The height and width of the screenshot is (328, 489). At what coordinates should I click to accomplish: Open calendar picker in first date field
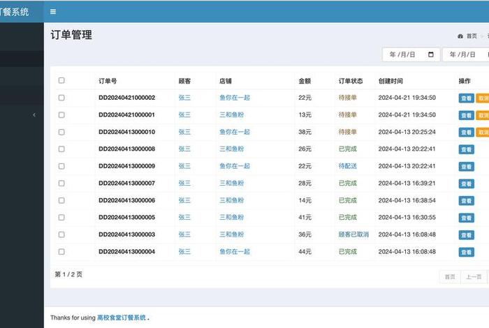431,54
